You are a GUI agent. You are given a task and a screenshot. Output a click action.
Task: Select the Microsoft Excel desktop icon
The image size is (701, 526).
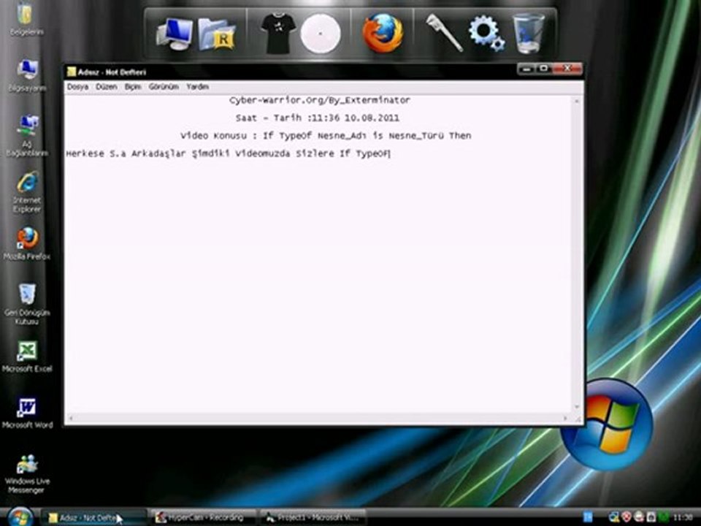[27, 357]
